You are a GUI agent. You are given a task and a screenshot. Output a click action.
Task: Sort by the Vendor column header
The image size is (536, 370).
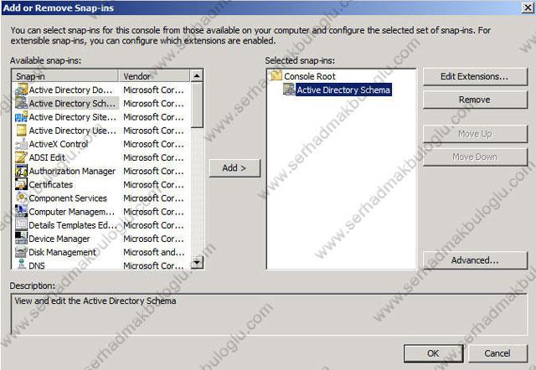[154, 76]
